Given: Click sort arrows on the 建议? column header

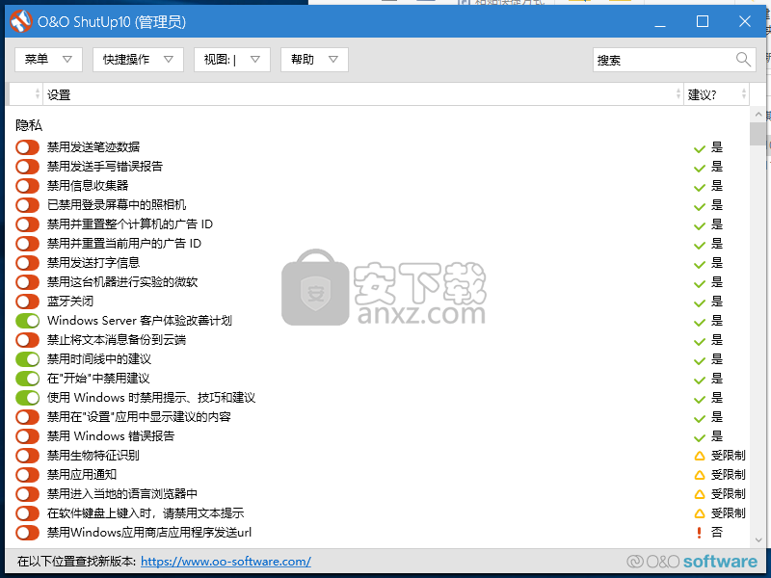Looking at the screenshot, I should pos(744,93).
